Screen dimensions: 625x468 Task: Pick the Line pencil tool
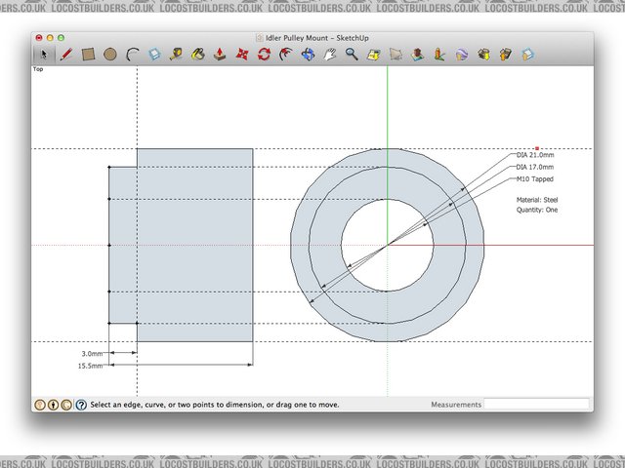coord(65,55)
